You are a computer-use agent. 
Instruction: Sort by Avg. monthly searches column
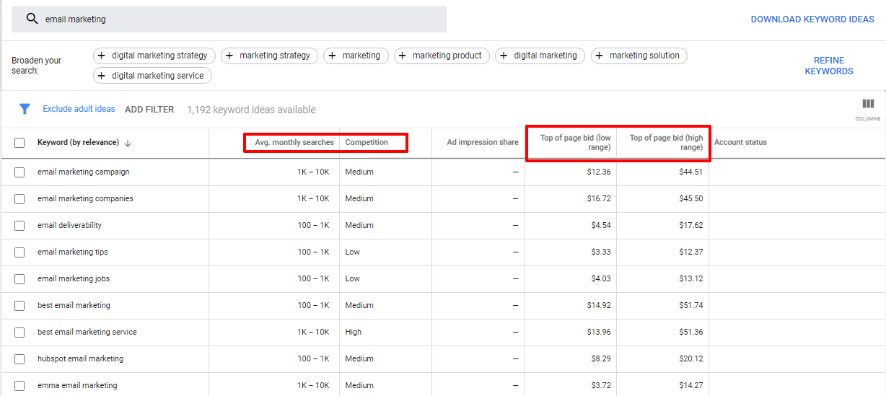pyautogui.click(x=294, y=143)
